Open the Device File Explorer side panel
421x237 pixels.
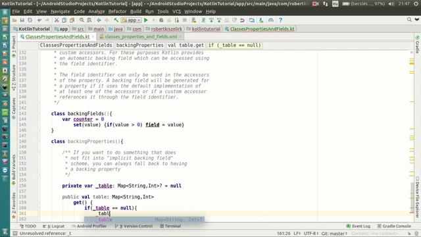(417, 197)
